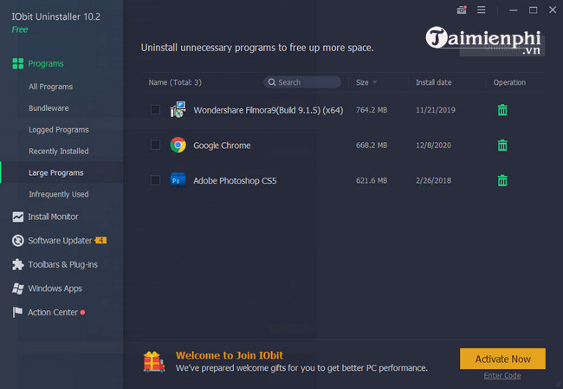This screenshot has width=563, height=389.
Task: Click the Enter Code link
Action: coord(502,376)
